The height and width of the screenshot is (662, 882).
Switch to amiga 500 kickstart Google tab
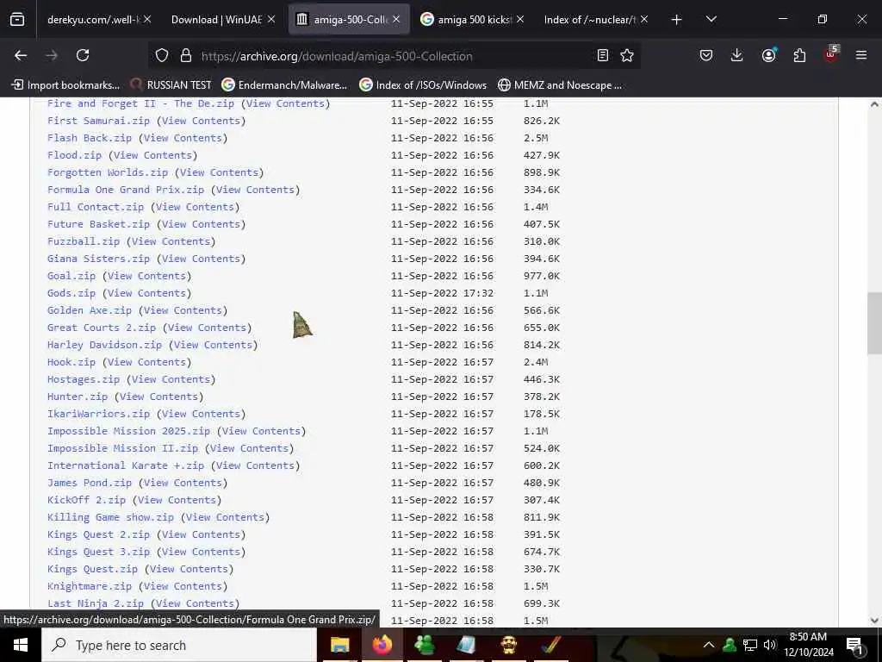coord(466,20)
